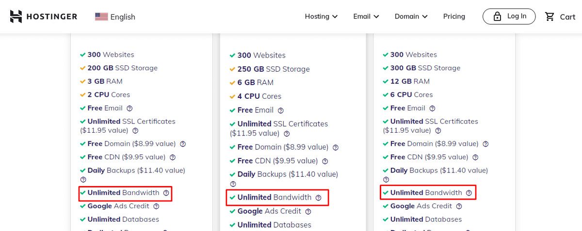Select '6 GB RAM' text
Screen dimensions: 582x231
[256, 83]
